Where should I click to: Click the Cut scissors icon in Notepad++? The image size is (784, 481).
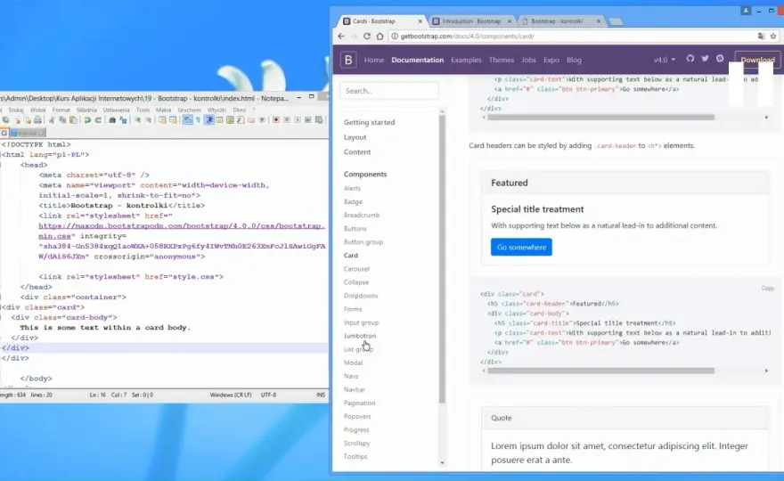(52, 120)
